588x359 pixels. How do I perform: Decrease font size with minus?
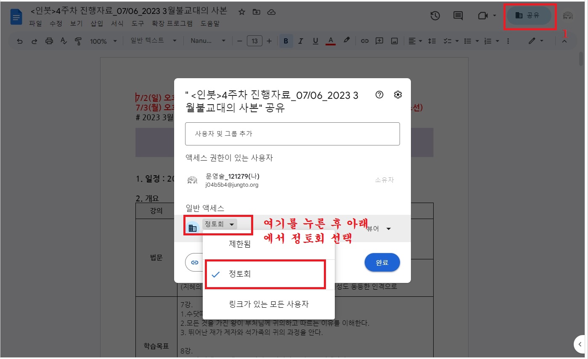pos(239,41)
